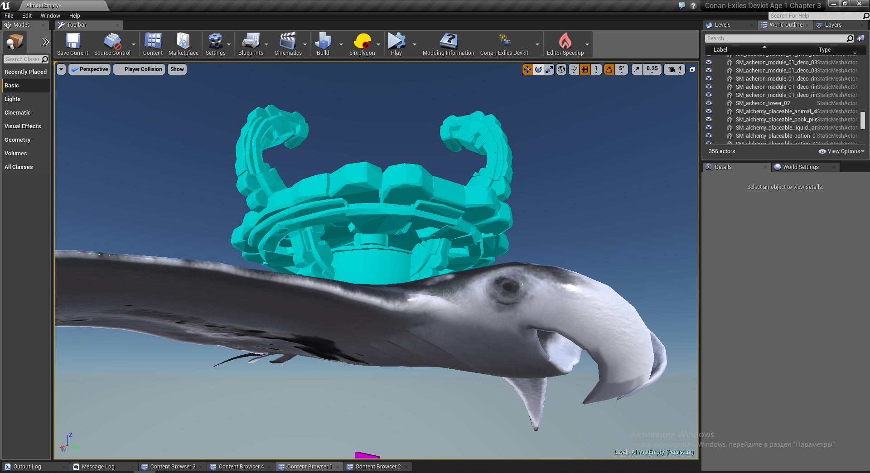Launch the Marketplace from the toolbar
This screenshot has height=473, width=870.
pos(183,43)
